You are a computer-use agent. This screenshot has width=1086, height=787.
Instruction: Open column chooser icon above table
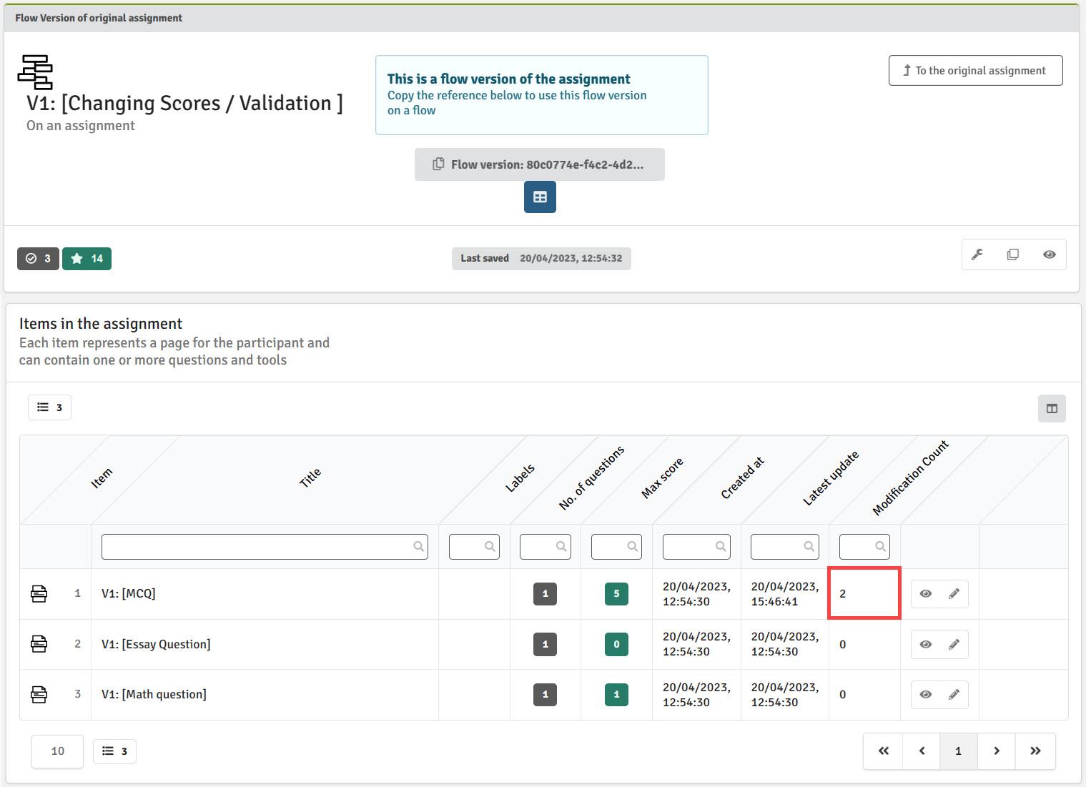point(1052,409)
